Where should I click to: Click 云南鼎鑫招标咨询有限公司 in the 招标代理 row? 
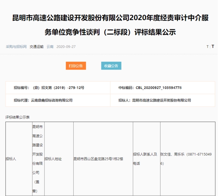52,100
